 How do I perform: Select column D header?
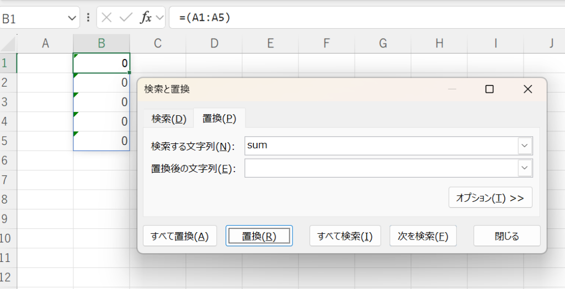point(214,44)
